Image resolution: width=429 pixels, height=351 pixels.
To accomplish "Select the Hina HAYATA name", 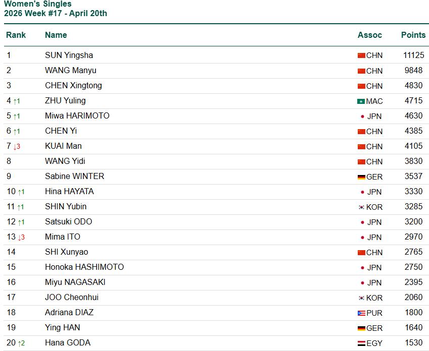I will coord(69,191).
